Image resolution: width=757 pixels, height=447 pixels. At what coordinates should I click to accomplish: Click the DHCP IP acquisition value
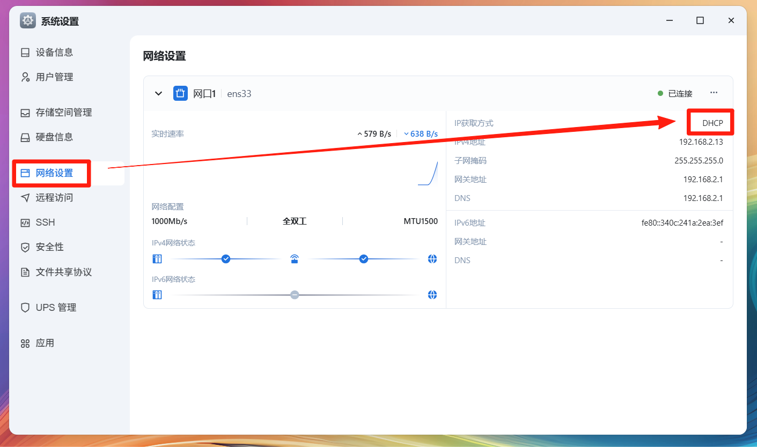[712, 123]
